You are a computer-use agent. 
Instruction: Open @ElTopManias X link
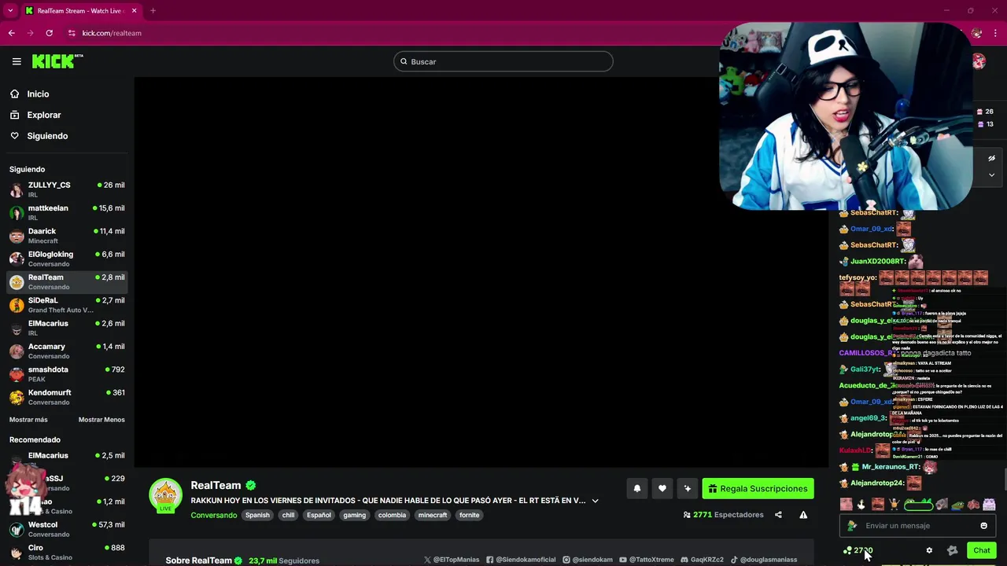[x=452, y=560]
